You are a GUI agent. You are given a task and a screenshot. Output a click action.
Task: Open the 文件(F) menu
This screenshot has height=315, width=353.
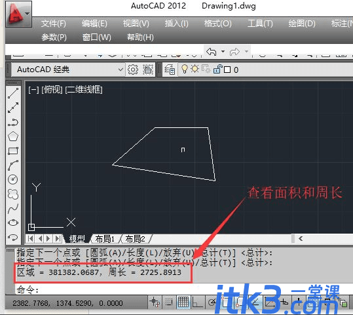click(53, 24)
